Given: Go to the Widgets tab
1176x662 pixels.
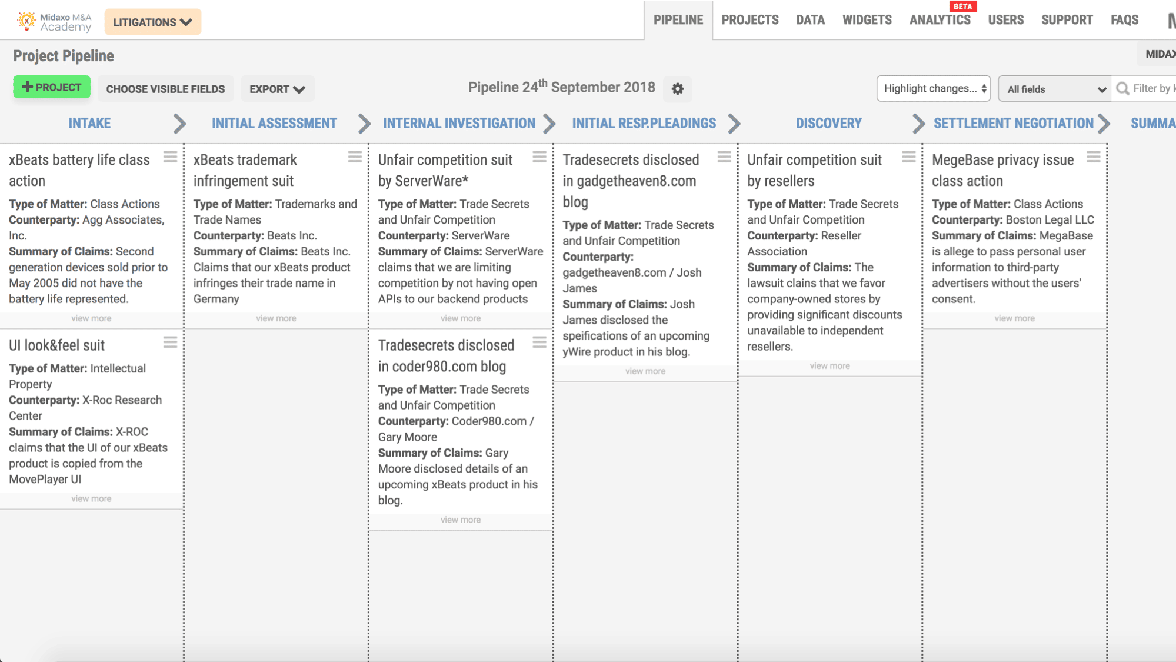Looking at the screenshot, I should click(867, 20).
